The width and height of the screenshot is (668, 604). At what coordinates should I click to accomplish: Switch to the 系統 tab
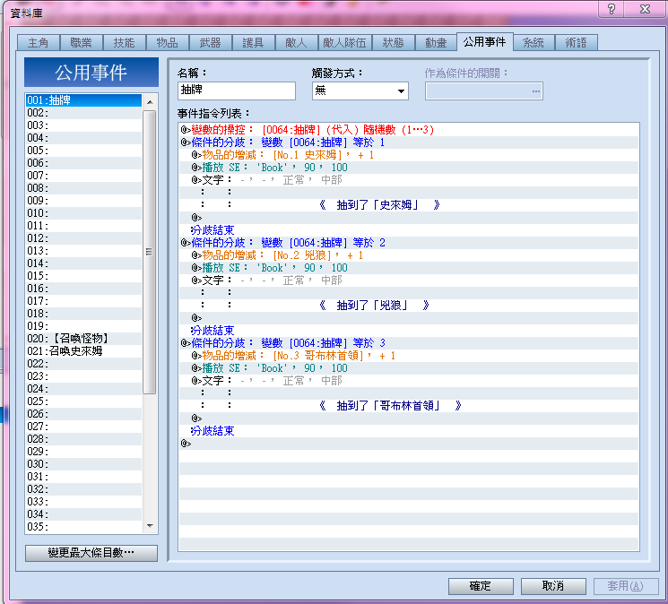tap(534, 42)
